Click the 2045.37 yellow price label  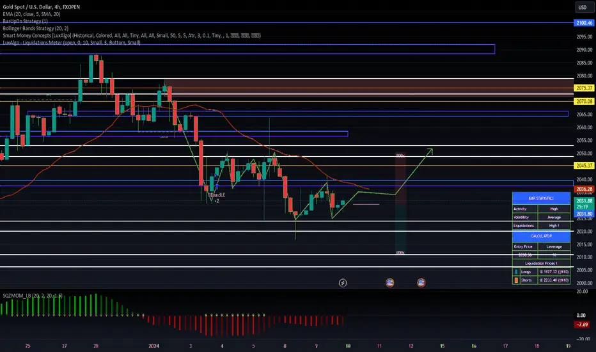(x=584, y=166)
